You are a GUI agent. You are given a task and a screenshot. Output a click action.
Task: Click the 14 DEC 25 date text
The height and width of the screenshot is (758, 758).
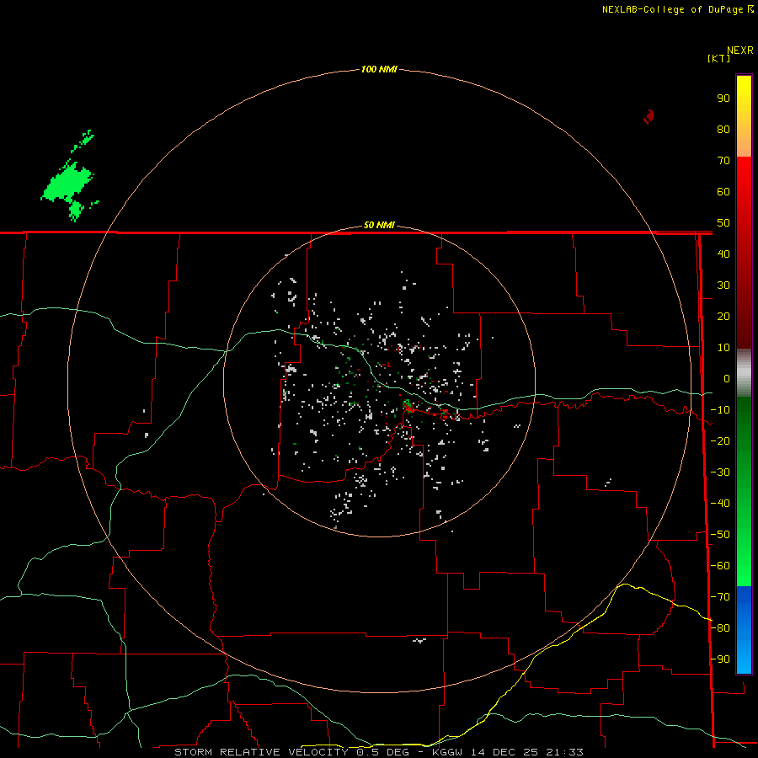[x=504, y=752]
